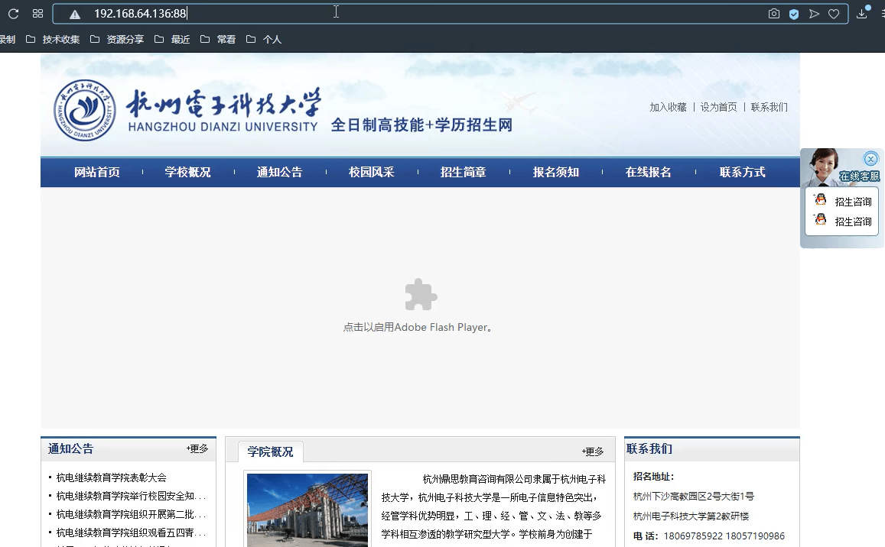Open the 资源分享 bookmark folder

tap(117, 40)
